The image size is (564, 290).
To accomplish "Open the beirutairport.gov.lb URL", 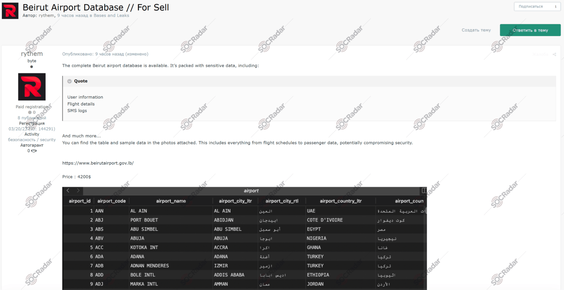I will (x=98, y=163).
